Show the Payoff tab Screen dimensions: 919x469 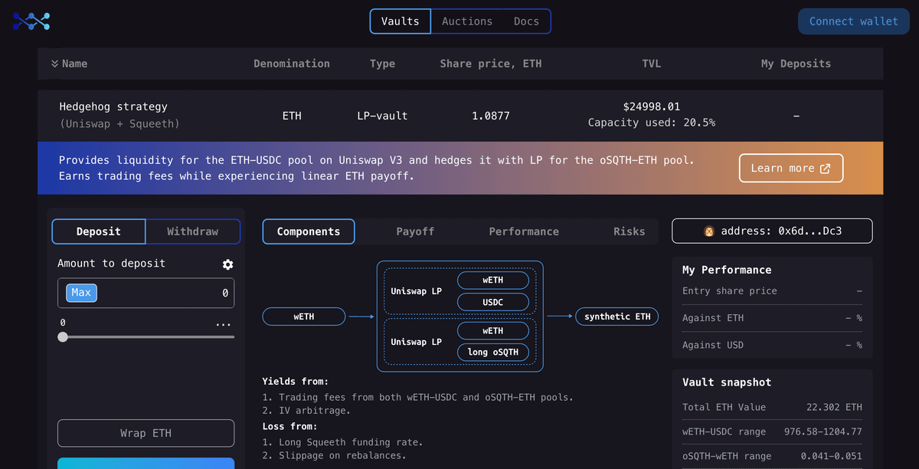coord(415,231)
